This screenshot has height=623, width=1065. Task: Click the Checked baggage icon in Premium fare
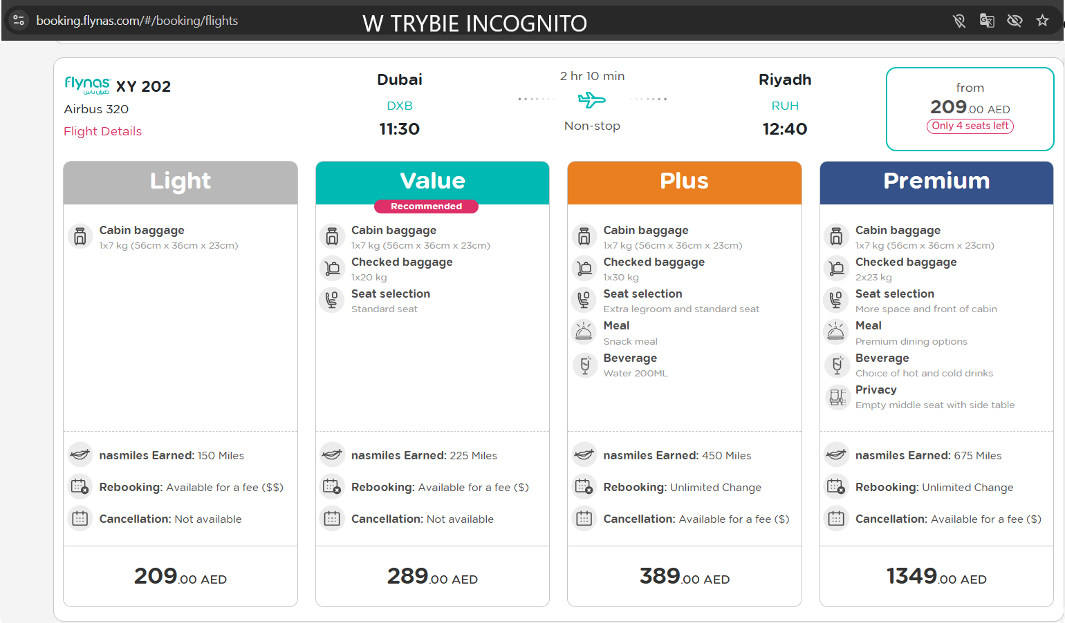(836, 268)
